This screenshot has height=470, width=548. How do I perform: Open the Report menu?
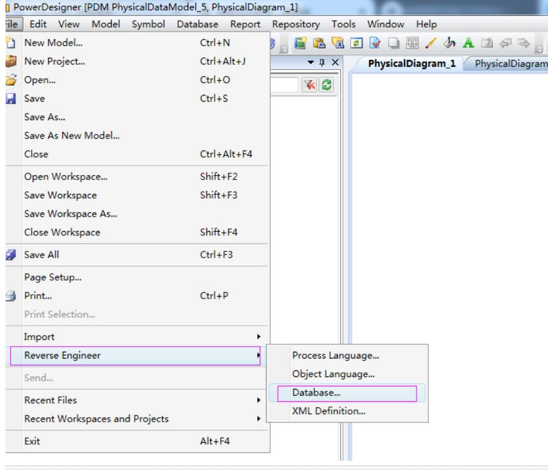tap(245, 24)
